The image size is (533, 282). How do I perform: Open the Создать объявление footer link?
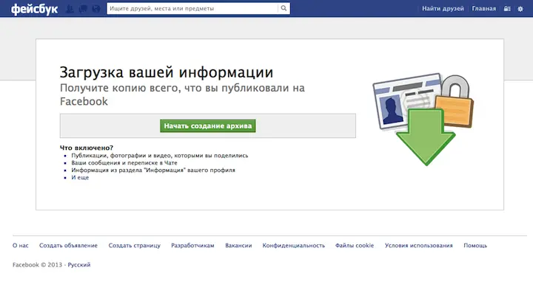tap(68, 245)
